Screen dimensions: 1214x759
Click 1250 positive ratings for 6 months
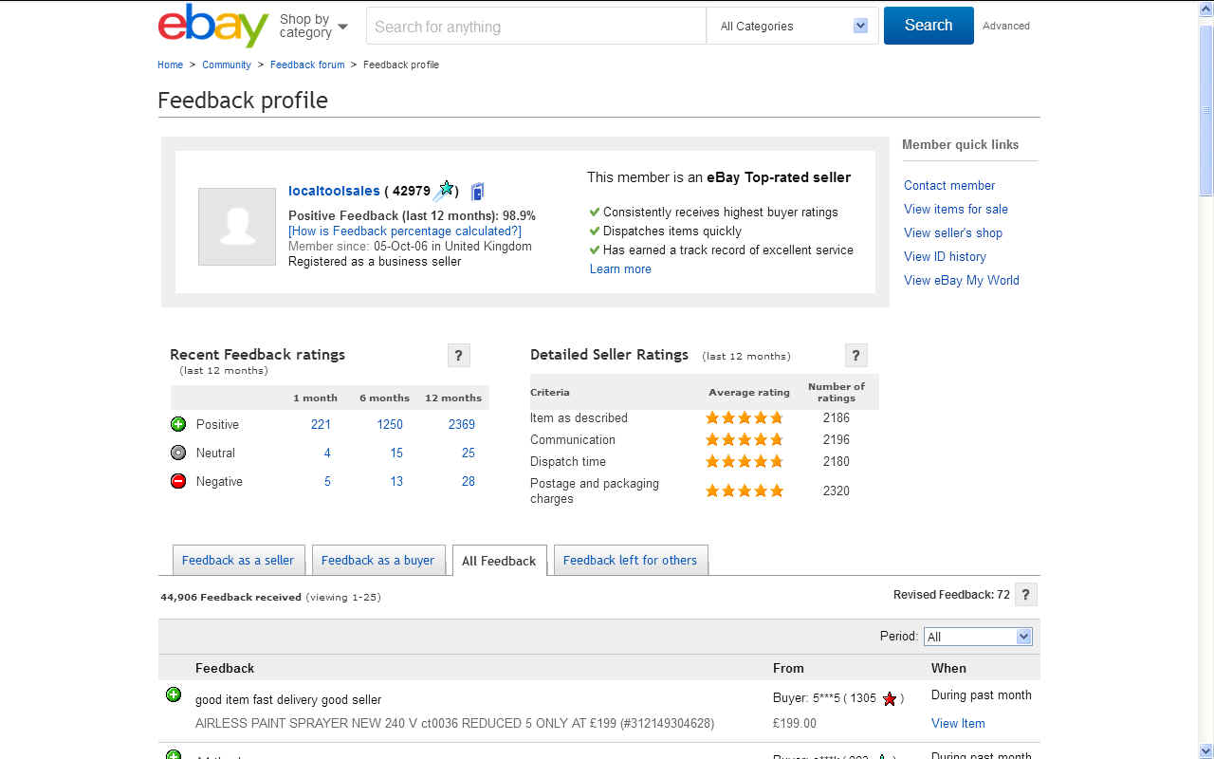pos(390,424)
